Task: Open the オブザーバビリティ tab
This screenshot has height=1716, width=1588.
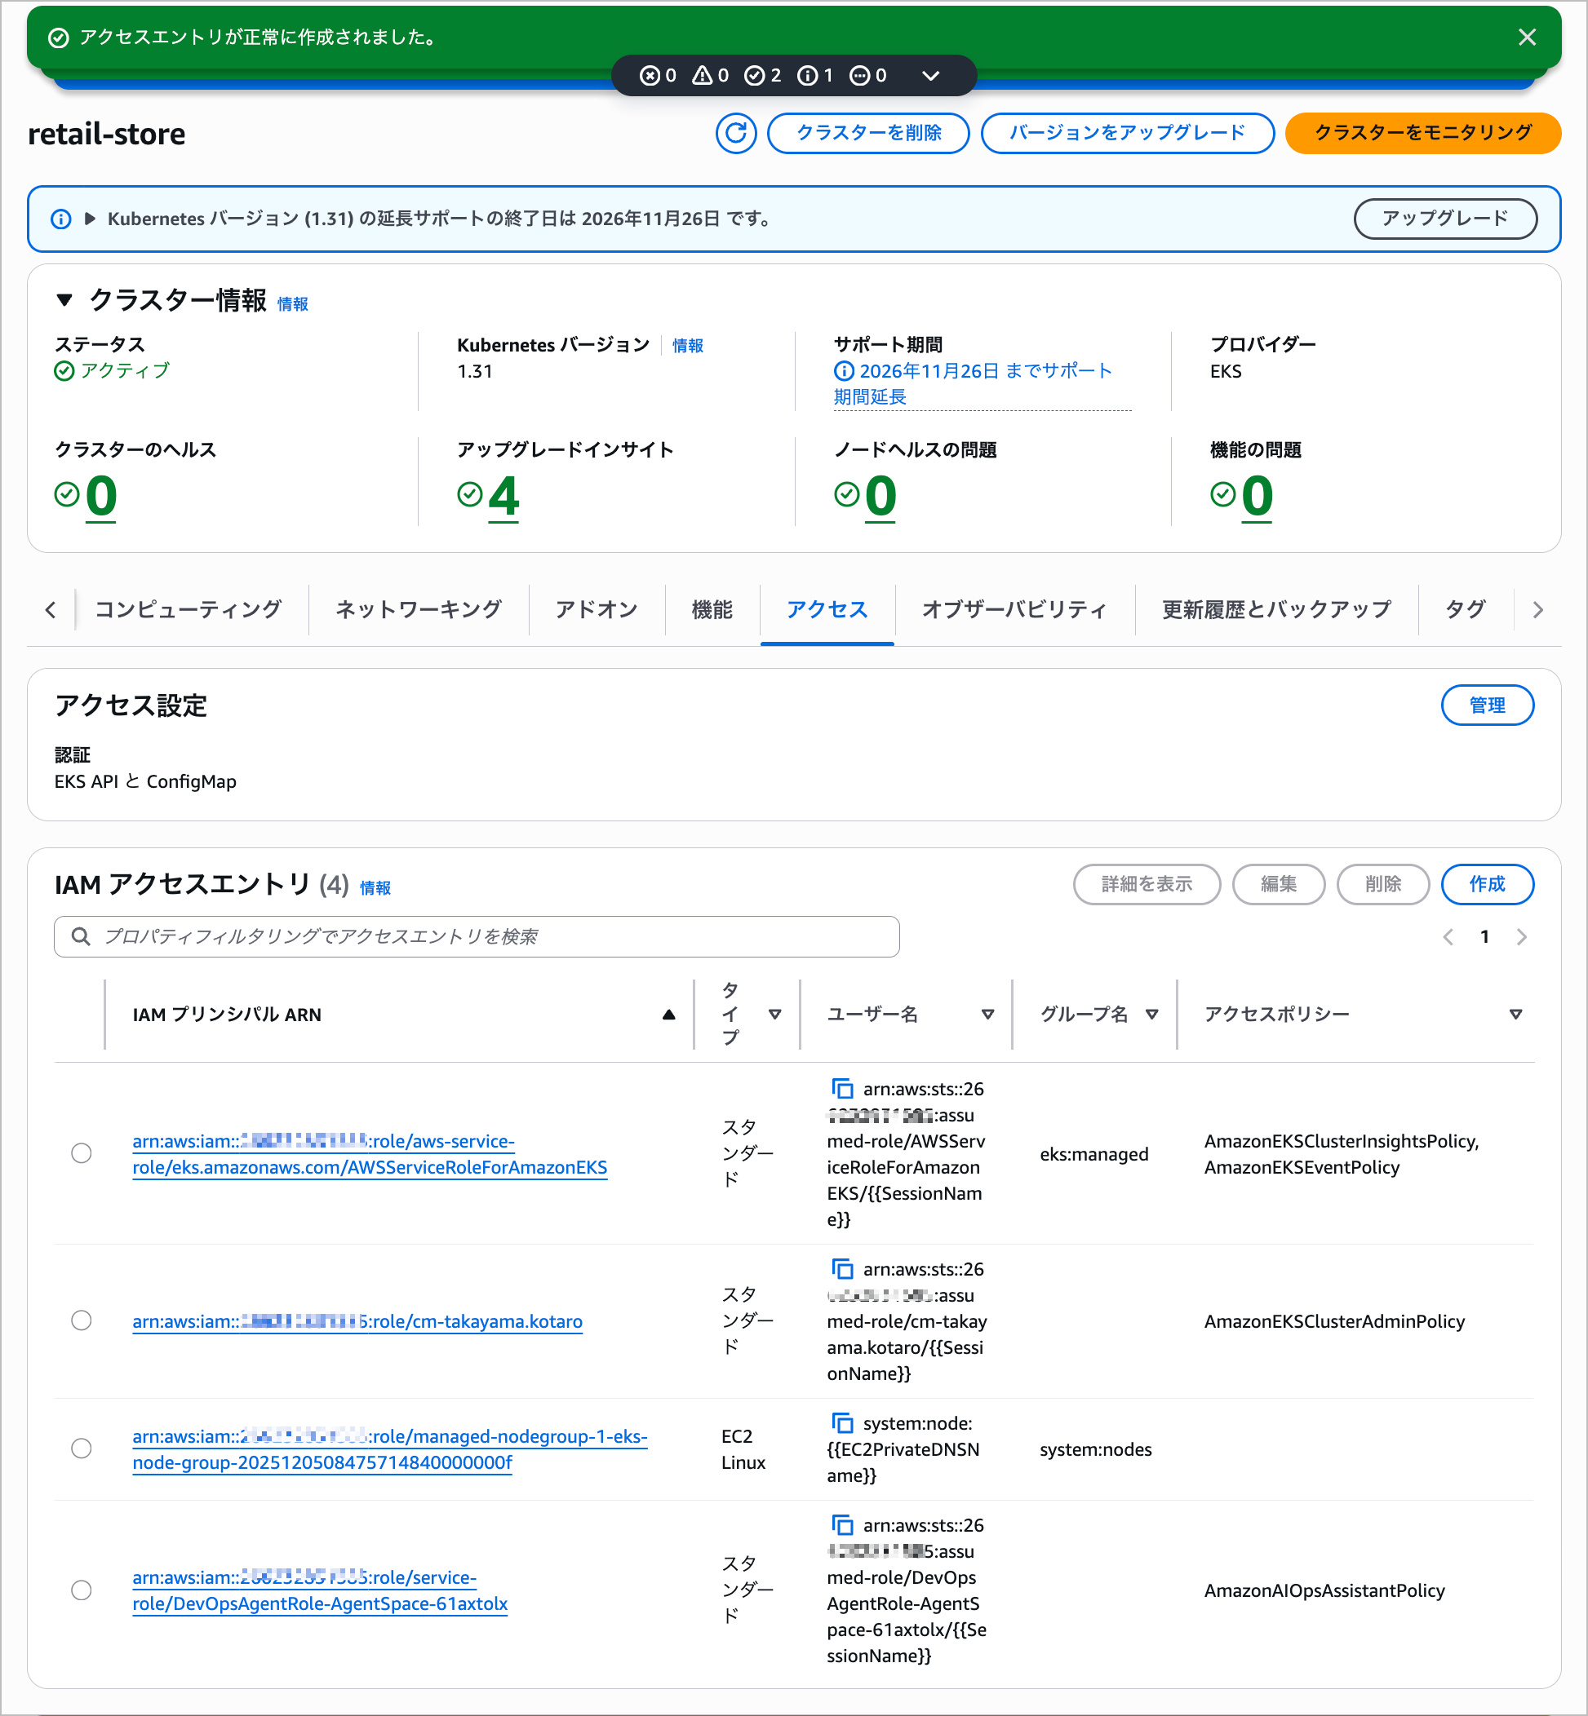Action: 1014,610
